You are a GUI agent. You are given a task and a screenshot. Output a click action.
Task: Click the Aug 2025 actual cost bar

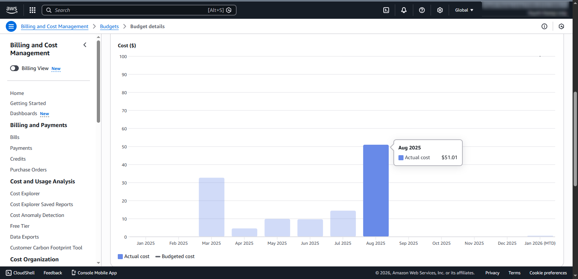point(376,191)
